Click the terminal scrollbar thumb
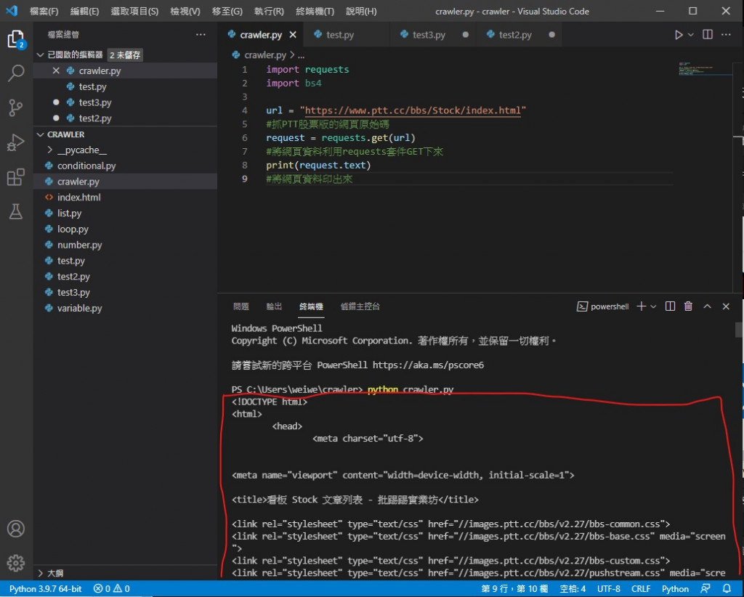Image resolution: width=744 pixels, height=597 pixels. click(x=738, y=330)
